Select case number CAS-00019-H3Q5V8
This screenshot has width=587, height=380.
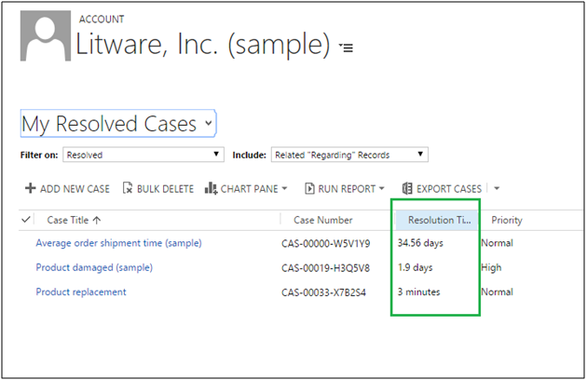(x=326, y=268)
